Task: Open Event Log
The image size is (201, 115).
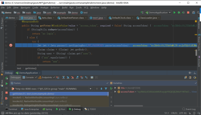Action: [189, 109]
